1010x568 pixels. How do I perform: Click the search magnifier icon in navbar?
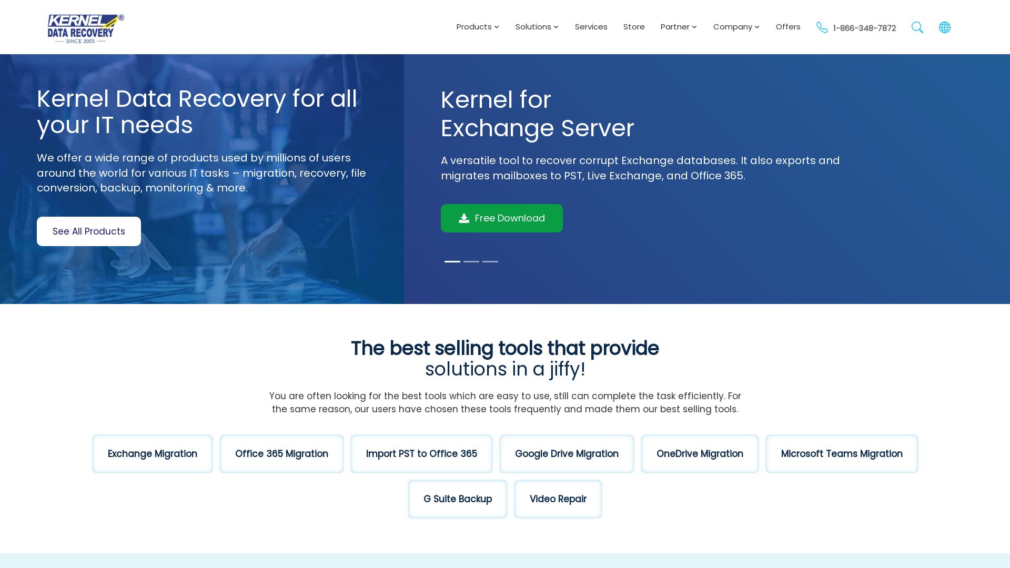(917, 28)
